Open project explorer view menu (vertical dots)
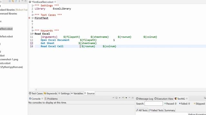Image resolution: width=206 pixels, height=115 pixels. coord(19,1)
